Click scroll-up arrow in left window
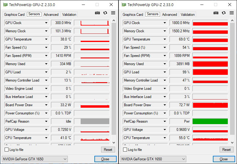This screenshot has width=237, height=164. [114, 20]
